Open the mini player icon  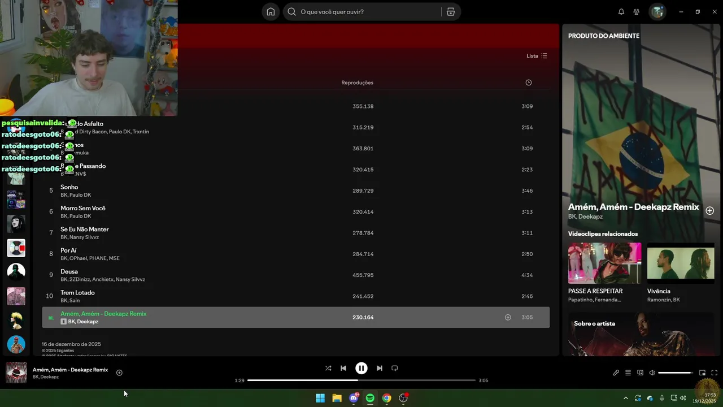tap(702, 373)
